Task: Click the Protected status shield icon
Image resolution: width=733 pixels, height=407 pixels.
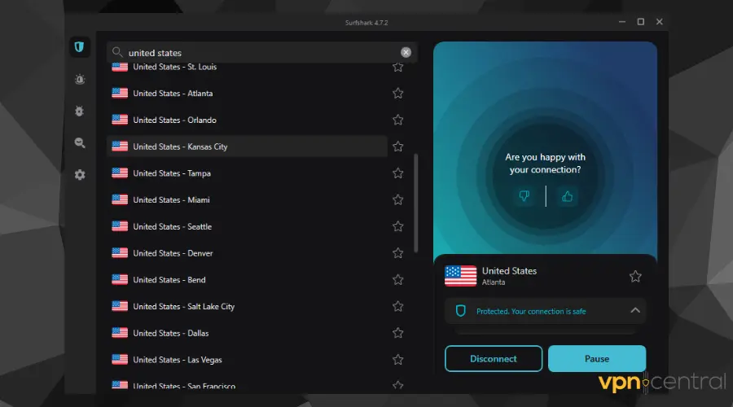Action: [460, 311]
